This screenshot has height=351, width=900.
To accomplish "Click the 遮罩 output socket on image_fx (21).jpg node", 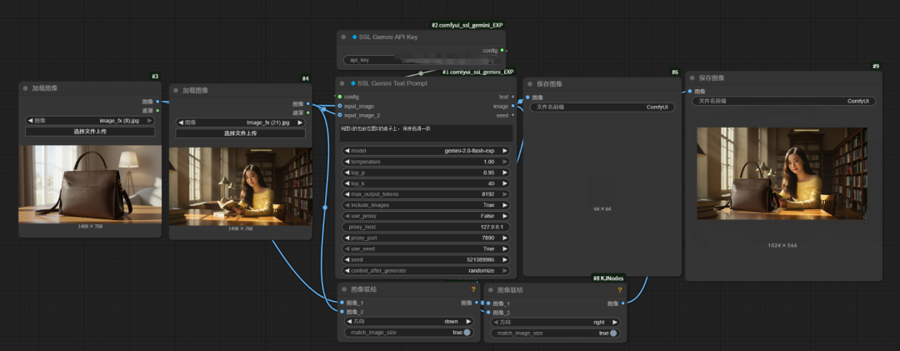I will pyautogui.click(x=308, y=113).
